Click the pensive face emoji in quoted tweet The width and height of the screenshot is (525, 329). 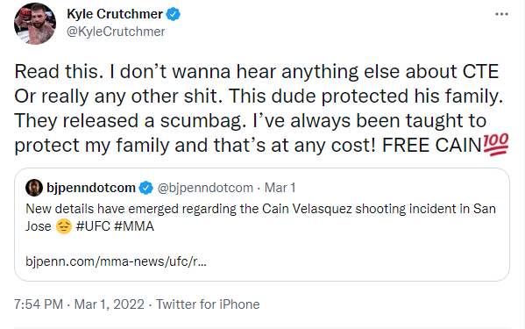[x=63, y=226]
